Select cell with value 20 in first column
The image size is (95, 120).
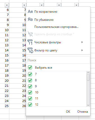5,81
